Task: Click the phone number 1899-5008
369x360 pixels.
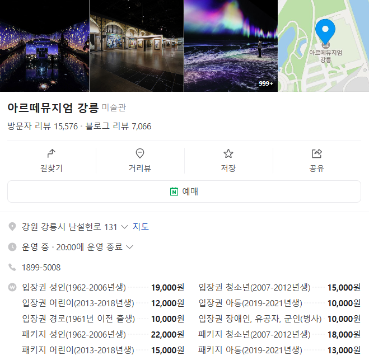Action: click(x=41, y=267)
